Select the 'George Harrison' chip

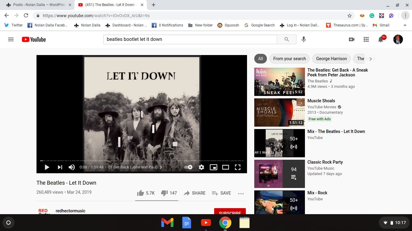point(331,59)
